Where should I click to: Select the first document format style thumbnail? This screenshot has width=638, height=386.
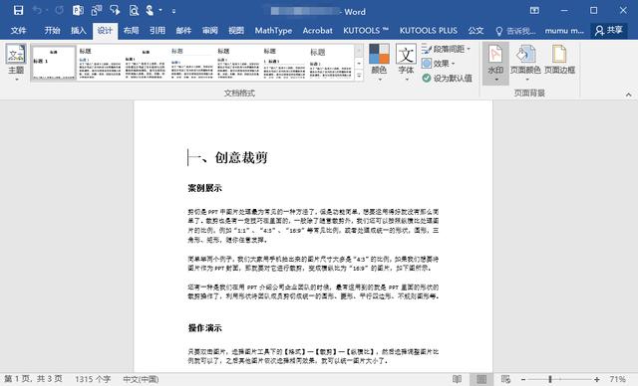pos(54,63)
